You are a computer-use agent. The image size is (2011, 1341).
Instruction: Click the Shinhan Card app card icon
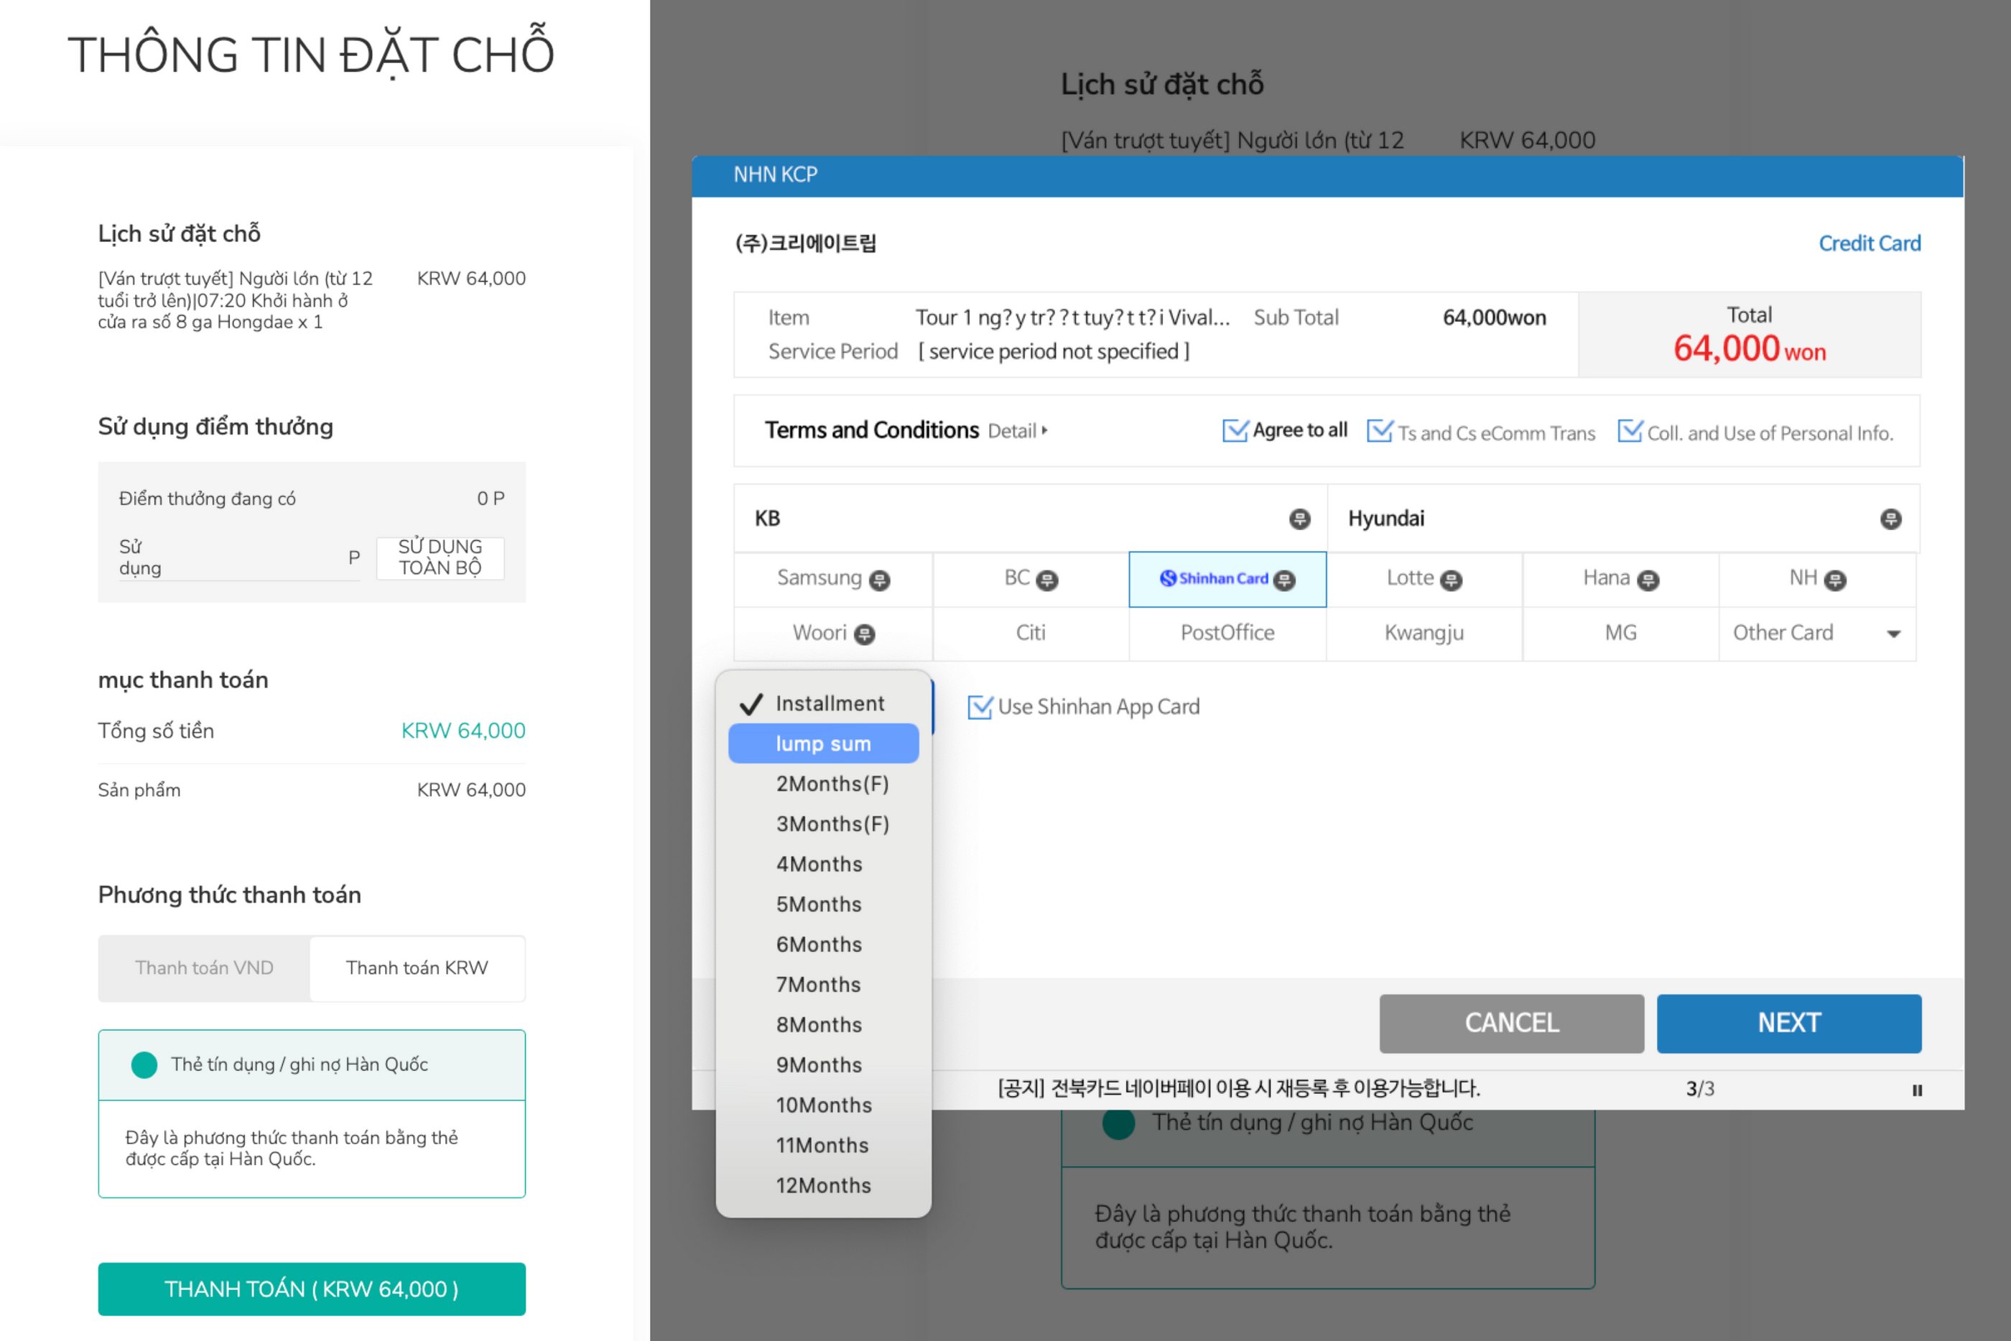pos(1283,579)
